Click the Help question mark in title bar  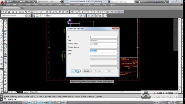pos(165,2)
